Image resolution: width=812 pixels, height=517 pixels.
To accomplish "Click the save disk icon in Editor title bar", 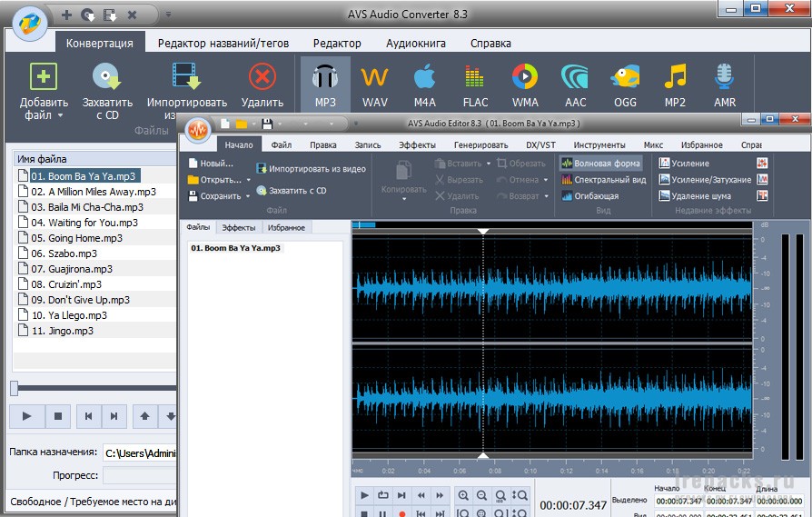I will coord(267,124).
